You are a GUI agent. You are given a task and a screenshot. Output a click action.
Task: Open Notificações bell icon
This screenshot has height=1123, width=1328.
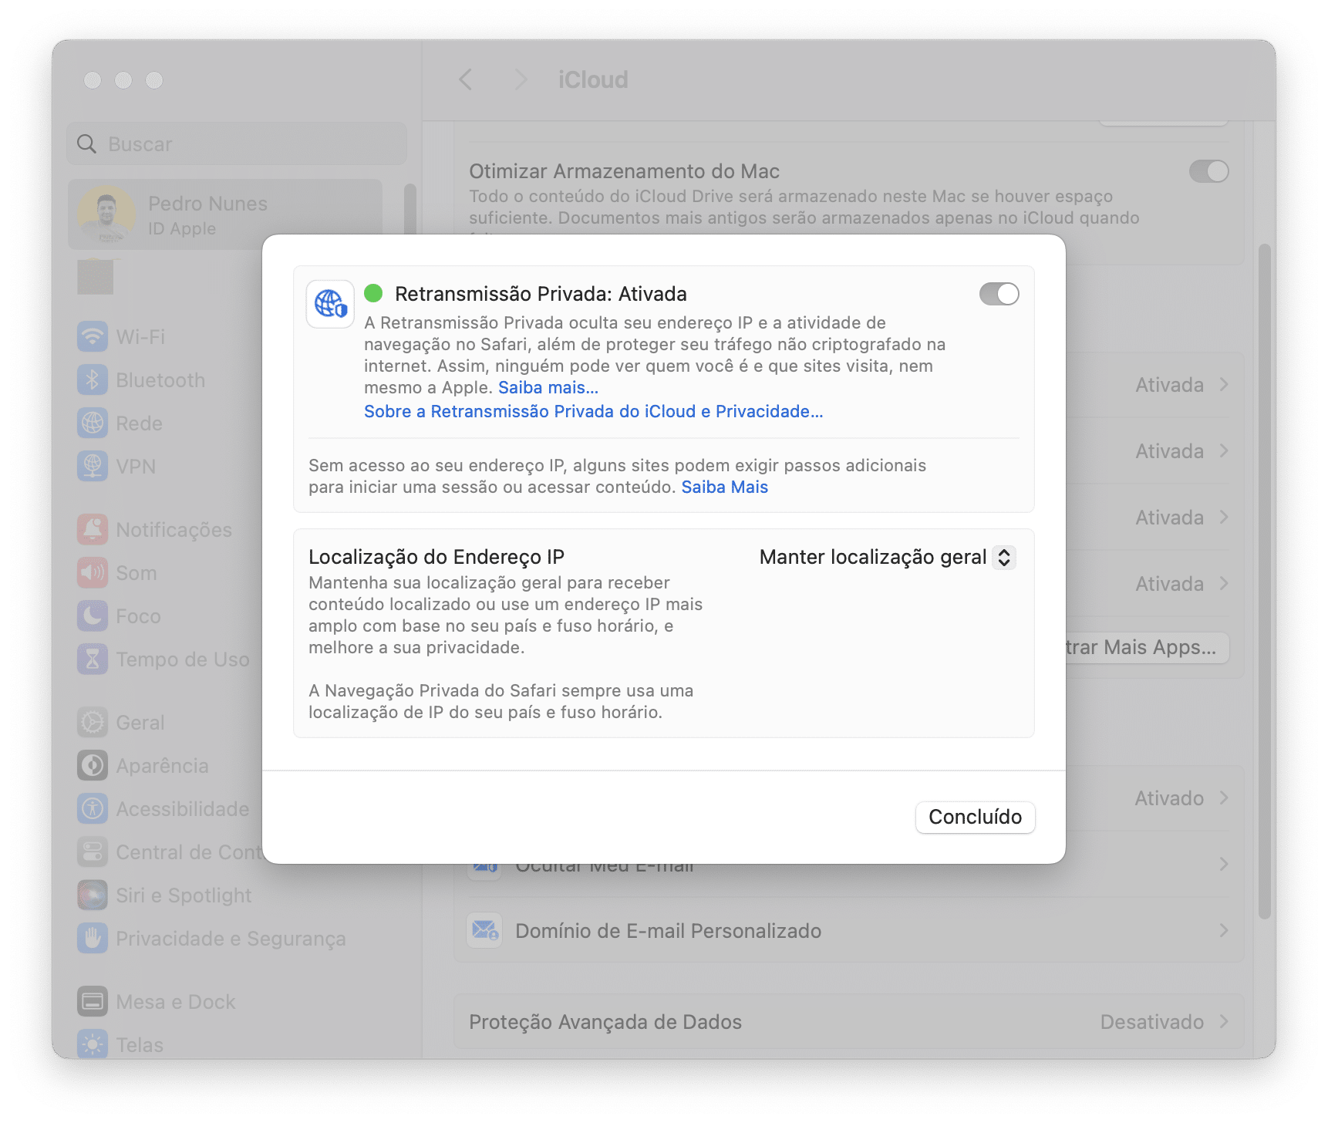93,529
